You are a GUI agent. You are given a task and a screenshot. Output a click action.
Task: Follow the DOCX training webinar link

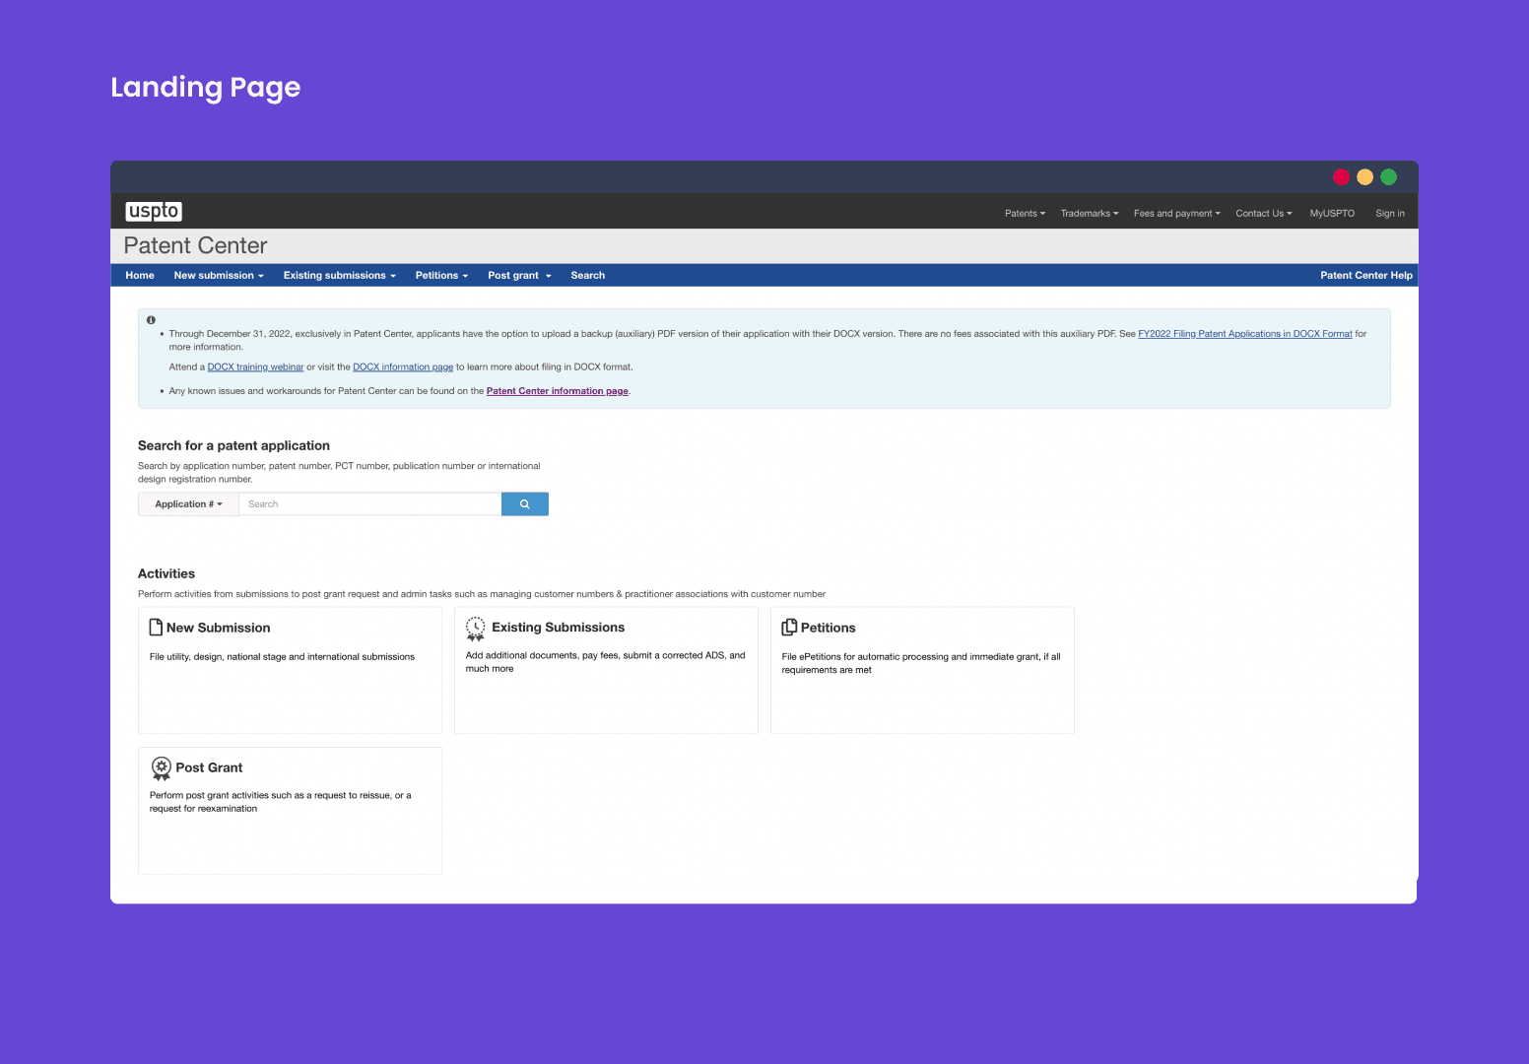[x=255, y=367]
